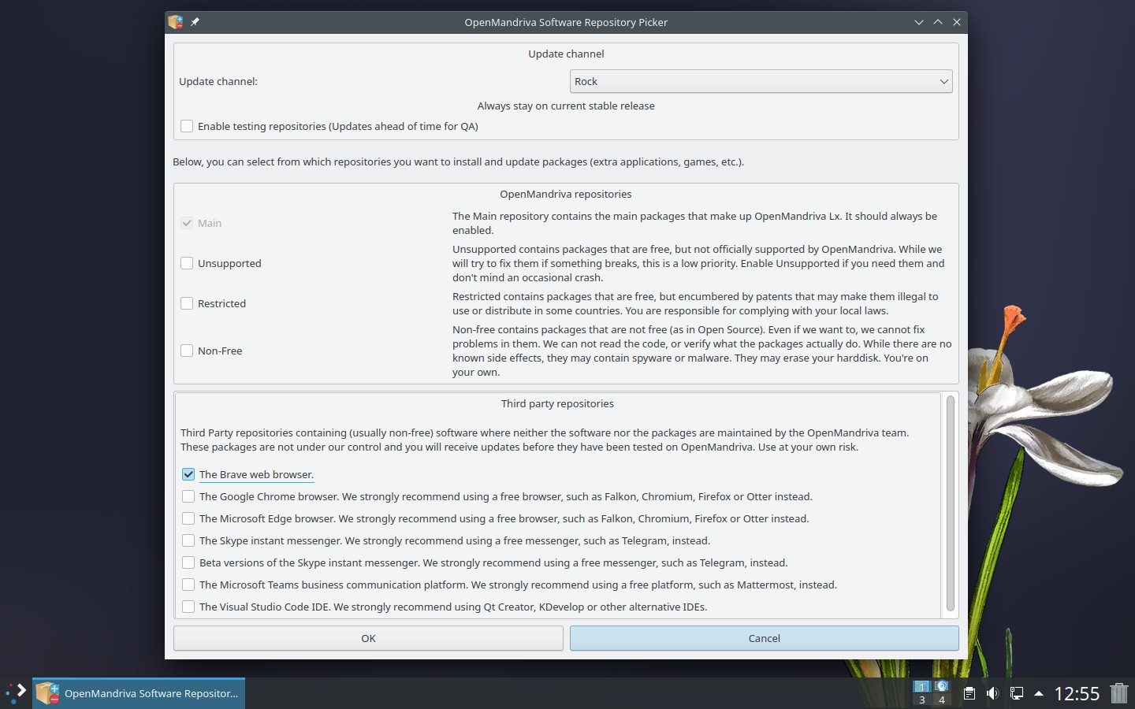Enable the Non-Free repository
The height and width of the screenshot is (709, 1135).
pyautogui.click(x=187, y=351)
